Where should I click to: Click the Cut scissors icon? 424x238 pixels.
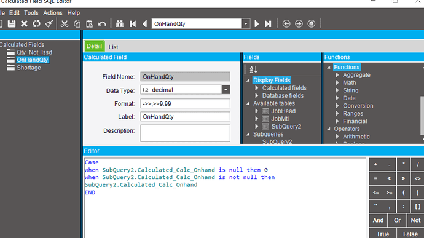65,24
